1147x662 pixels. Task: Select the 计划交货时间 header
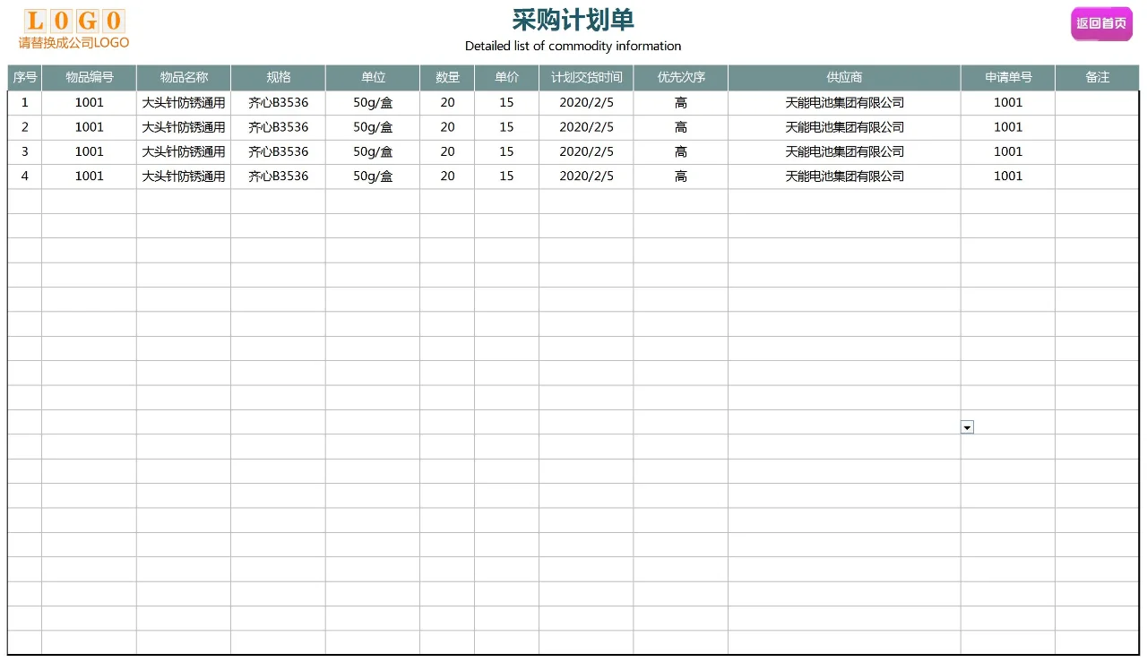(x=585, y=78)
